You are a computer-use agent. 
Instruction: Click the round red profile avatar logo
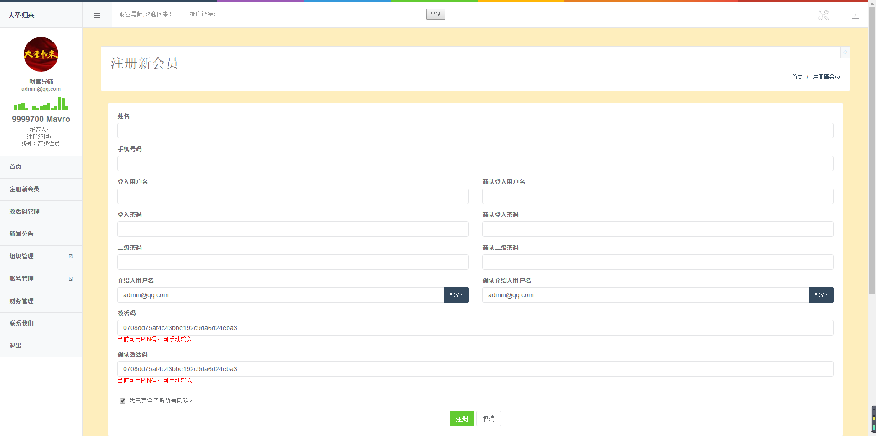(x=41, y=54)
